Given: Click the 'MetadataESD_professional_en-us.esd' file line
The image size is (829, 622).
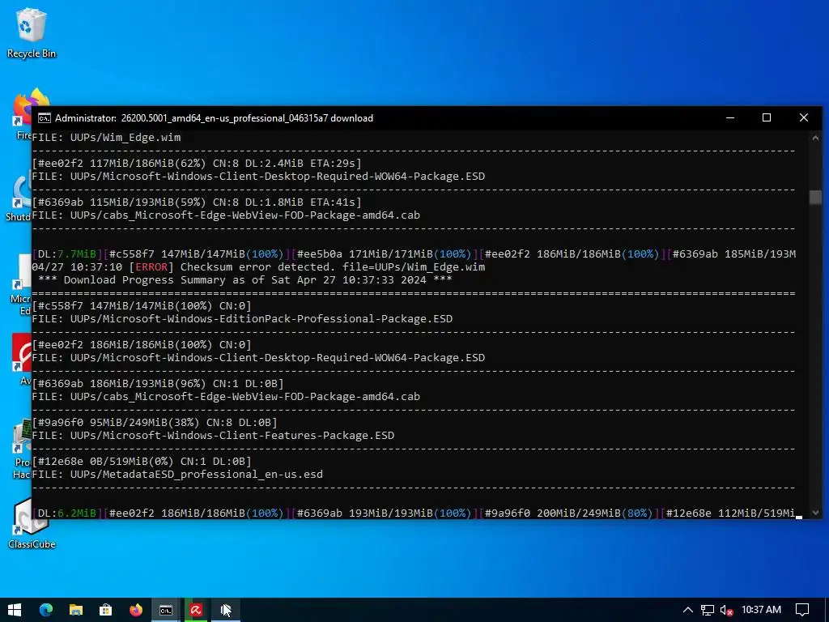Looking at the screenshot, I should (177, 475).
